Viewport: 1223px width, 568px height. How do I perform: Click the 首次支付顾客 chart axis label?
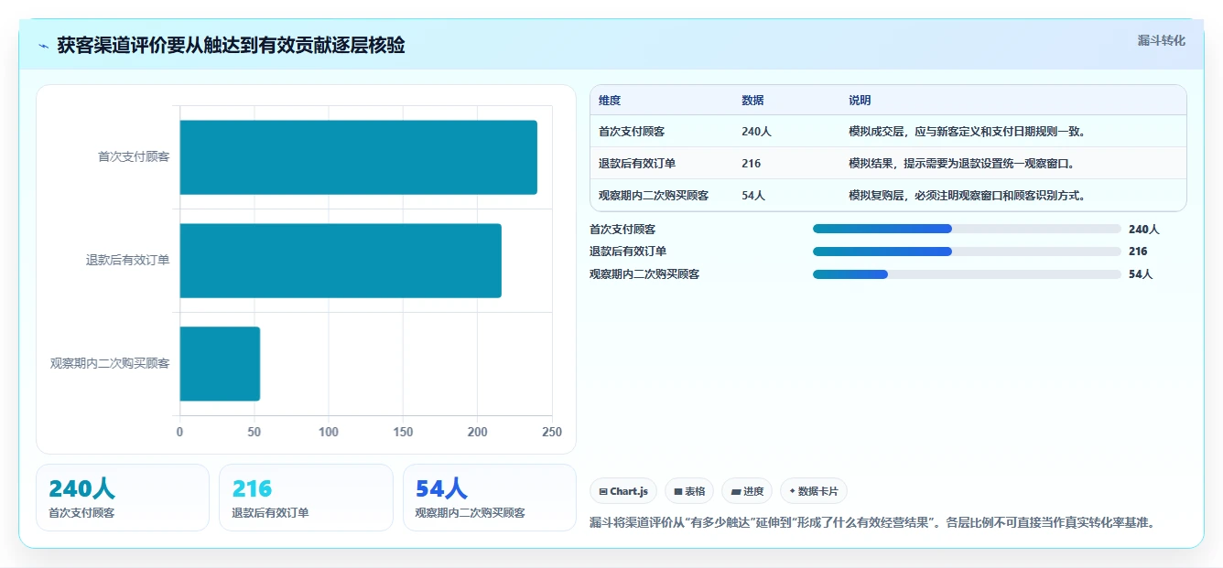tap(134, 157)
